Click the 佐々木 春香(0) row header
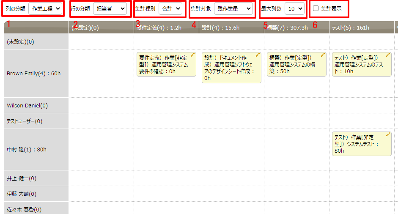Image resolution: width=398 pixels, height=214 pixels. (36, 209)
